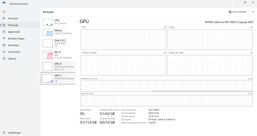The height and width of the screenshot is (136, 257).
Task: Open Inställningar gear icon
Action: point(4,133)
